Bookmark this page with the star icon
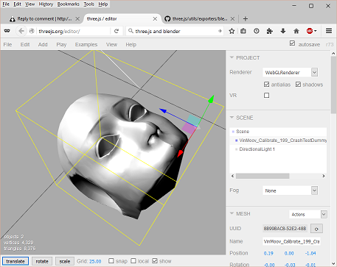 pyautogui.click(x=232, y=31)
